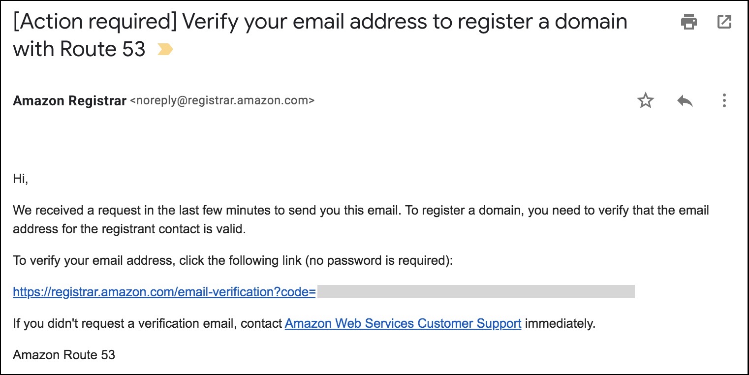Click the grayed-out verification code area
749x375 pixels.
476,291
